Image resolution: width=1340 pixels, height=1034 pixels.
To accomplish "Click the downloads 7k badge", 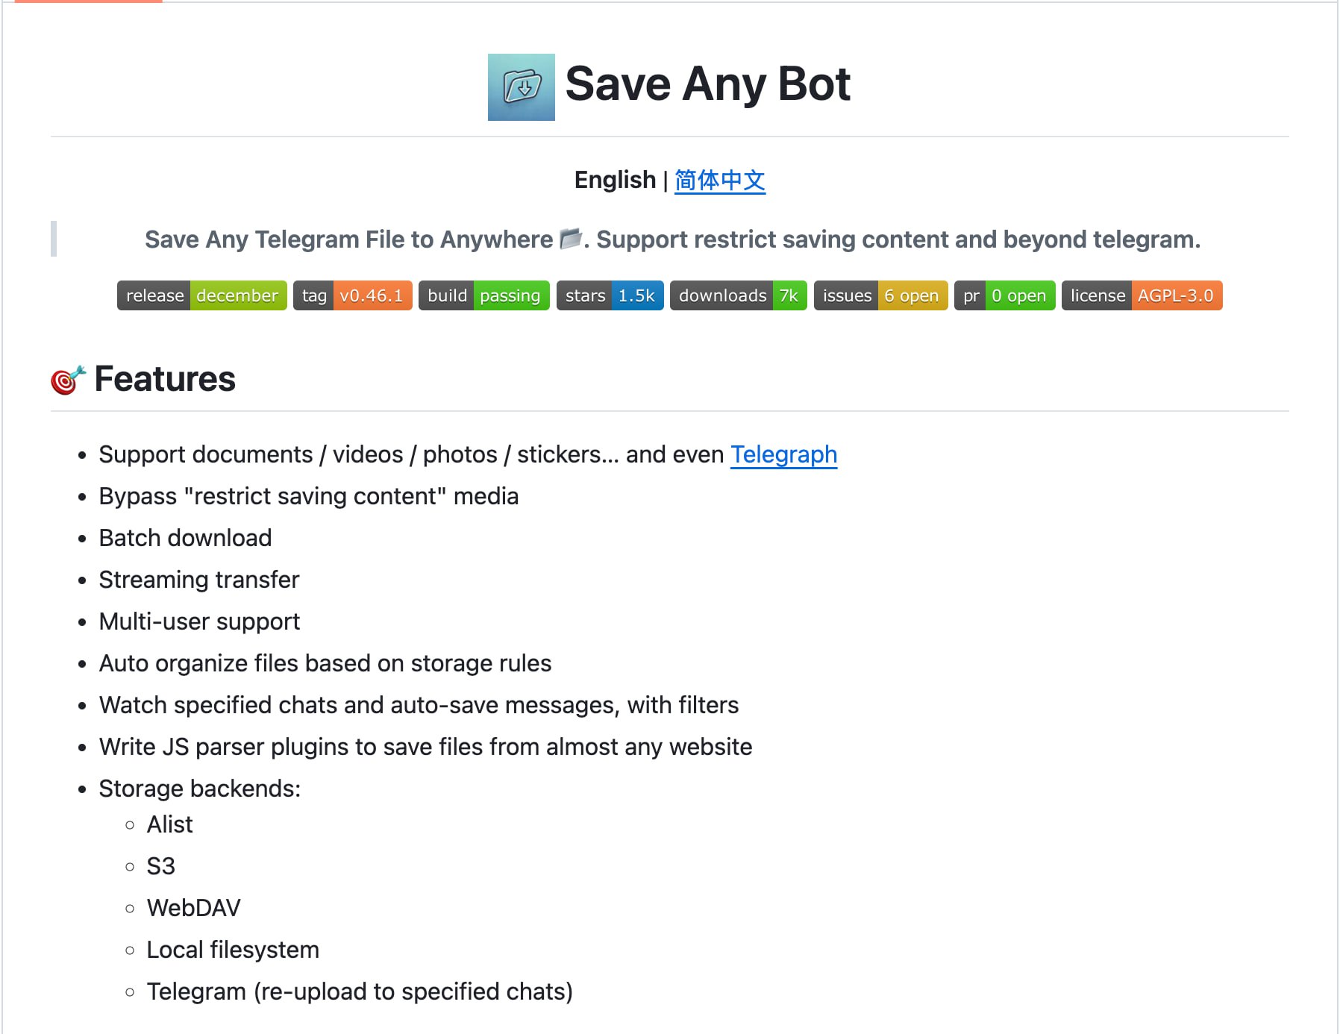I will coord(738,295).
